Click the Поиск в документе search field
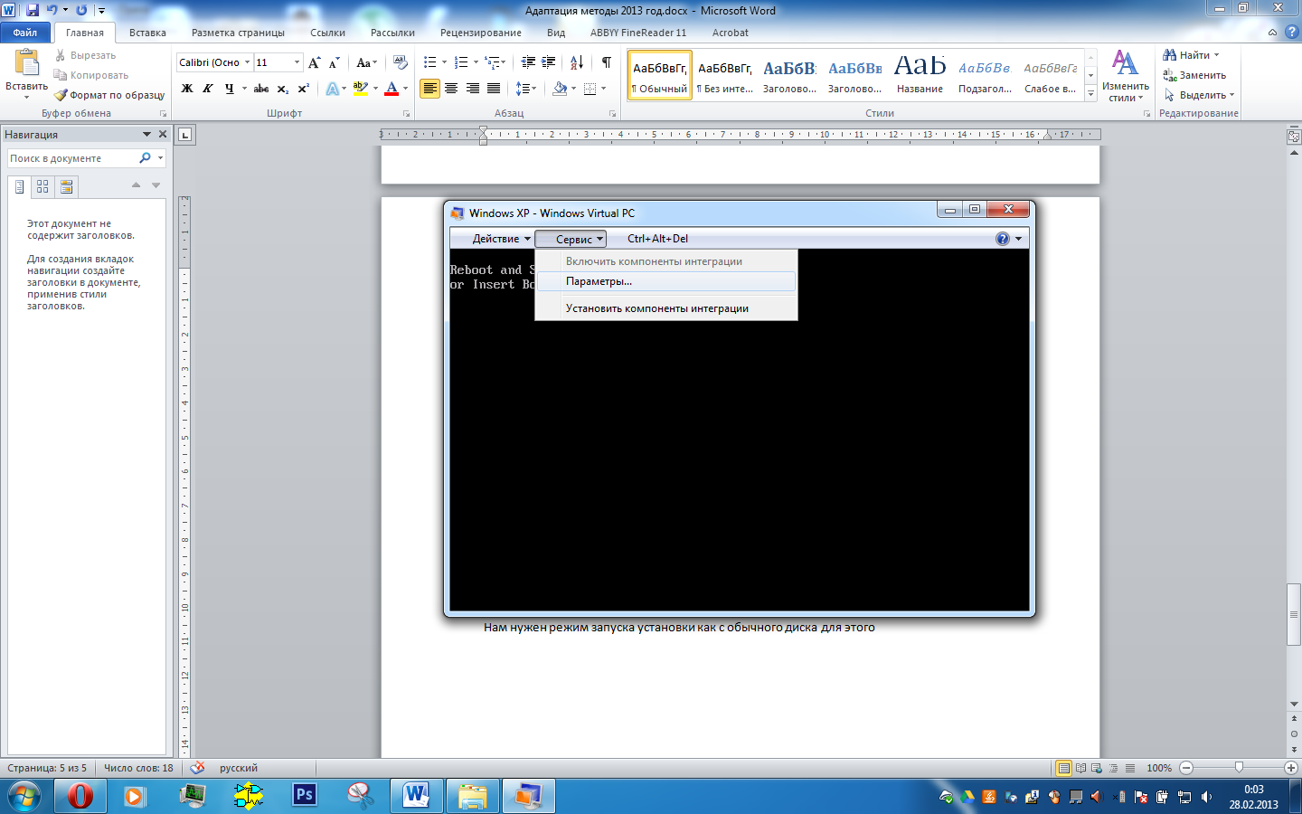Viewport: 1302px width, 814px height. coord(72,158)
